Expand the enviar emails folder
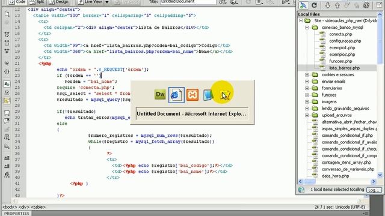Screen dimensions: 385x216 tap(307, 82)
